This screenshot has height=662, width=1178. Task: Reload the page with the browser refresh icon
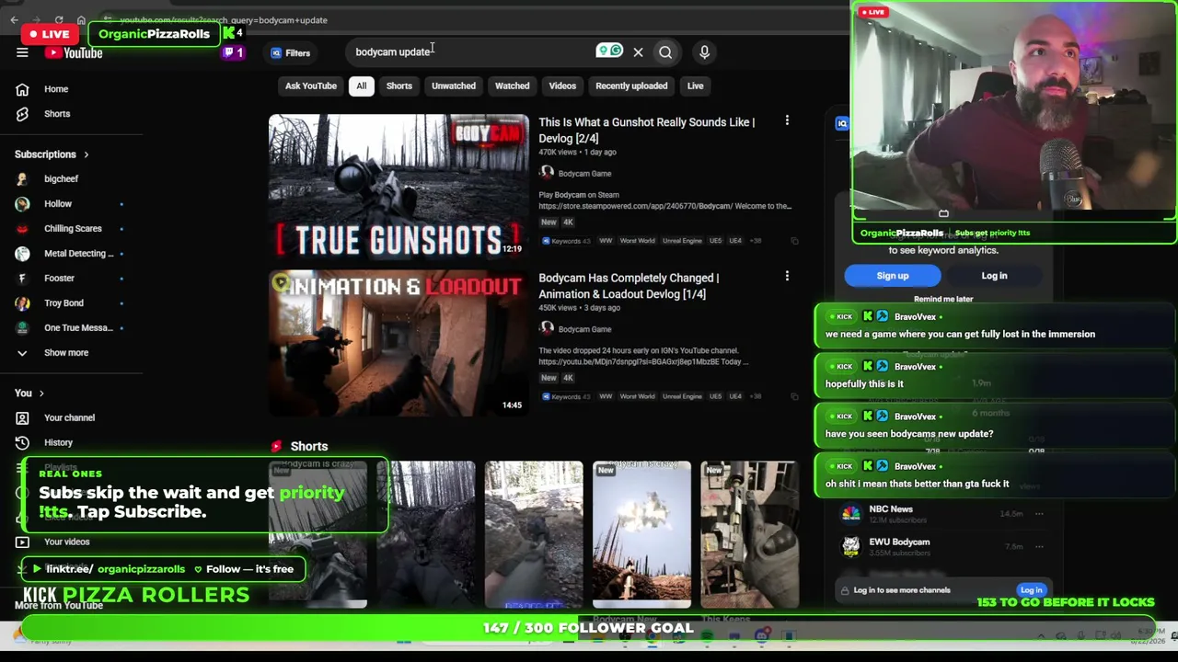[59, 20]
